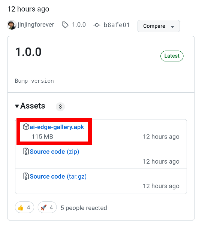This screenshot has width=202, height=228.
Task: Collapse the Assets section triangle
Action: click(x=17, y=106)
